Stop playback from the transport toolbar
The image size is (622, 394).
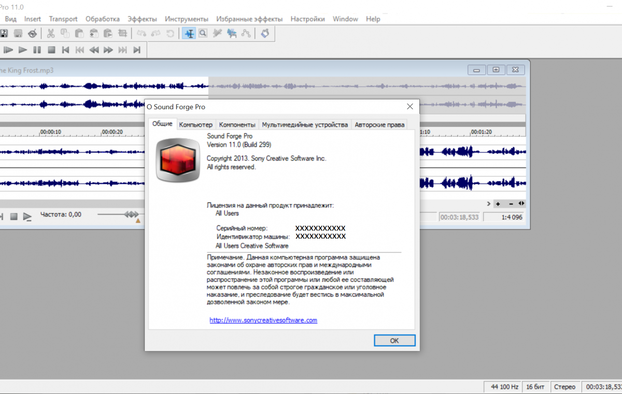[x=51, y=50]
